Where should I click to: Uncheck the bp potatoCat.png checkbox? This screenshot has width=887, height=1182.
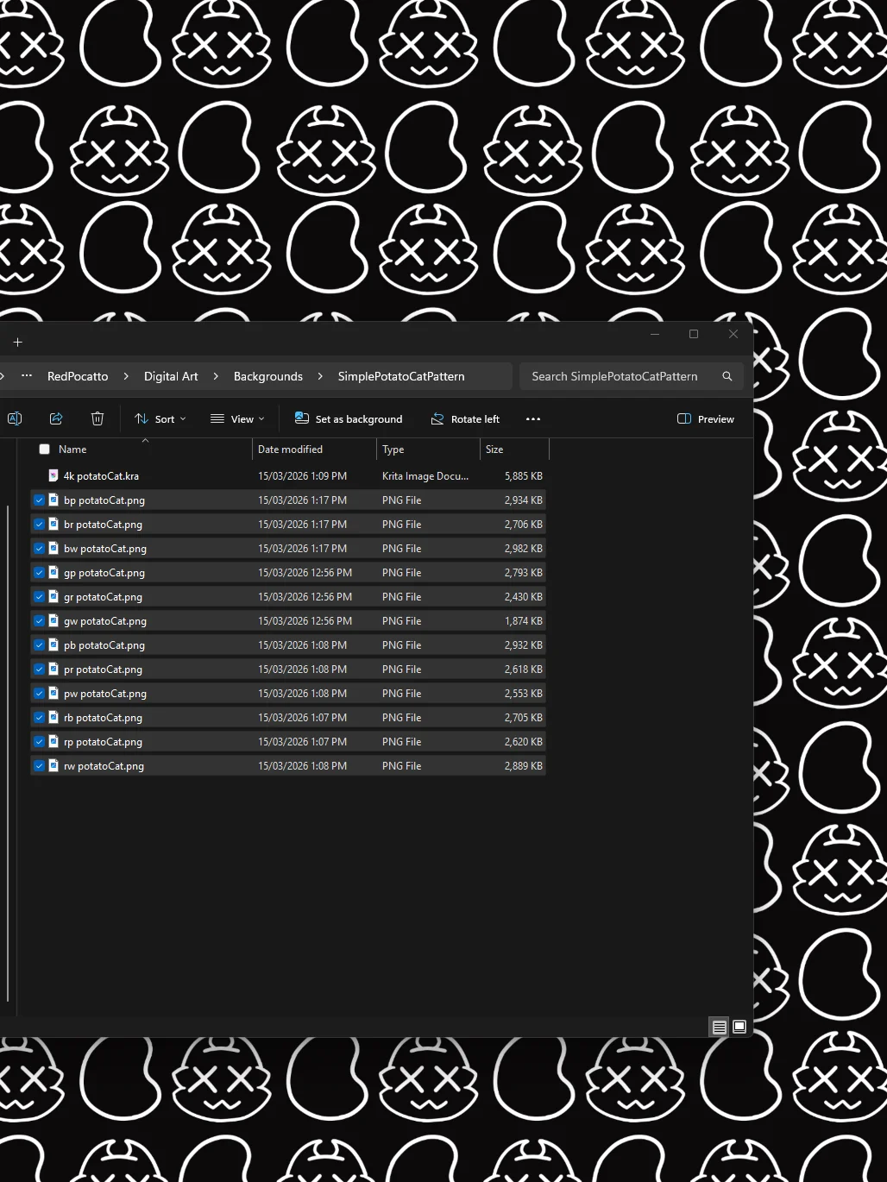pyautogui.click(x=39, y=500)
